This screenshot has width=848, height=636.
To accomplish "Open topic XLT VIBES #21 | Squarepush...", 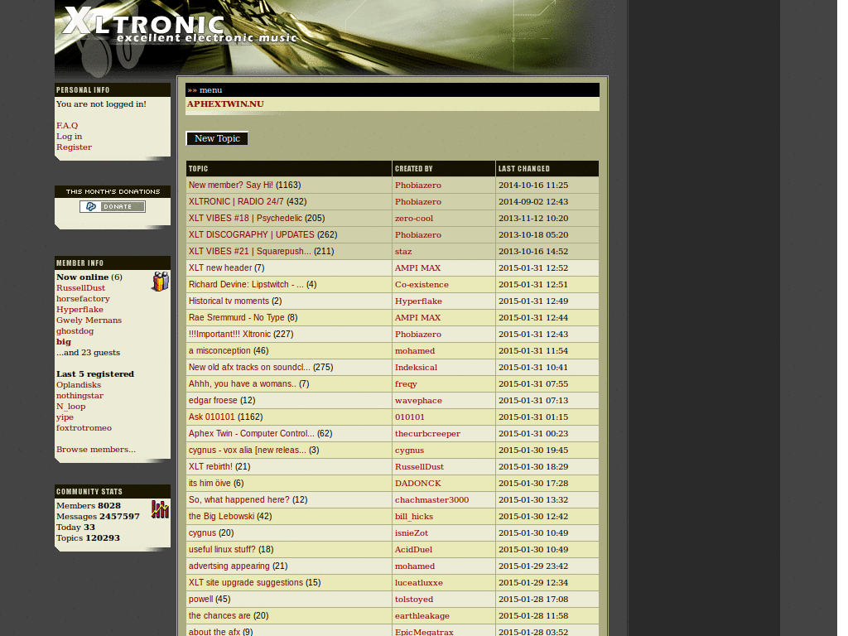I will pos(249,251).
